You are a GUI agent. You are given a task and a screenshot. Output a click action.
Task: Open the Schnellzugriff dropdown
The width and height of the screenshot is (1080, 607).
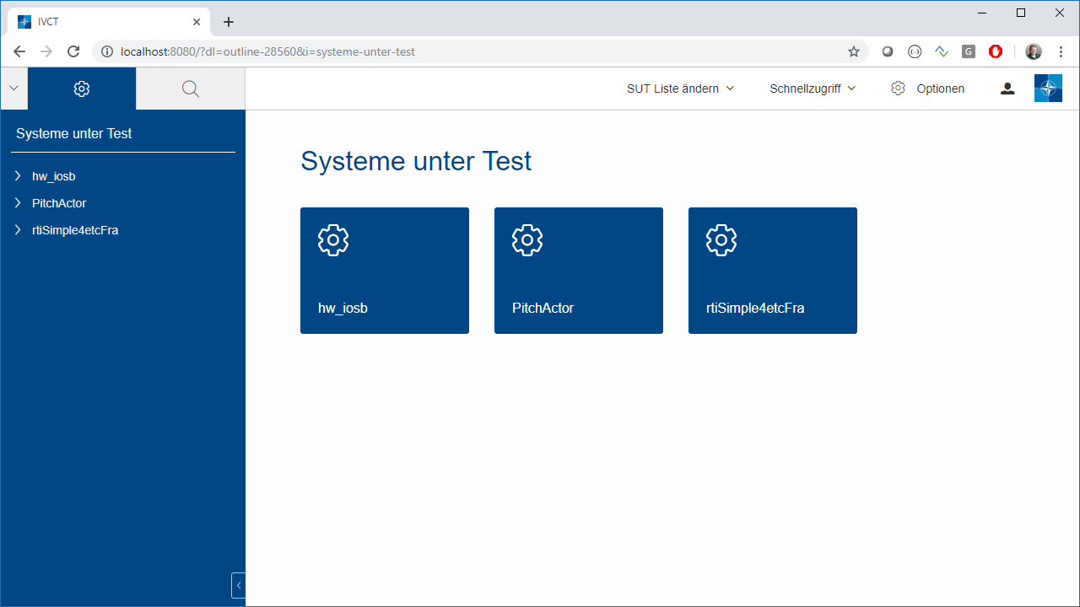[813, 89]
